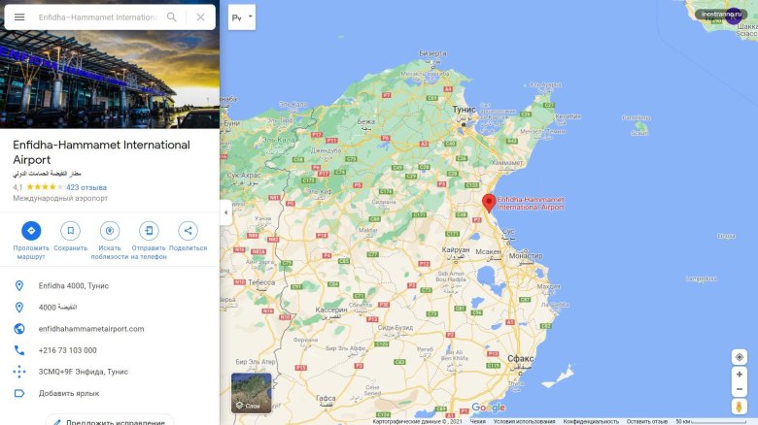
Task: Click Искать поблизости nearby search icon
Action: (110, 231)
